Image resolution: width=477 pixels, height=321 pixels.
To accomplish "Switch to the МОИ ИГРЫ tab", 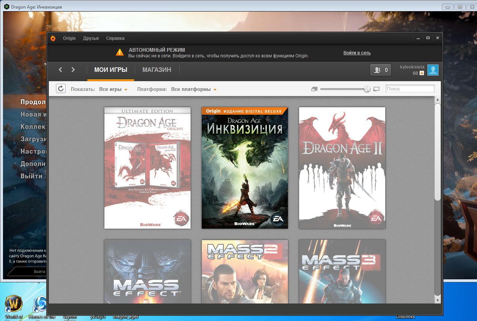I will click(111, 70).
